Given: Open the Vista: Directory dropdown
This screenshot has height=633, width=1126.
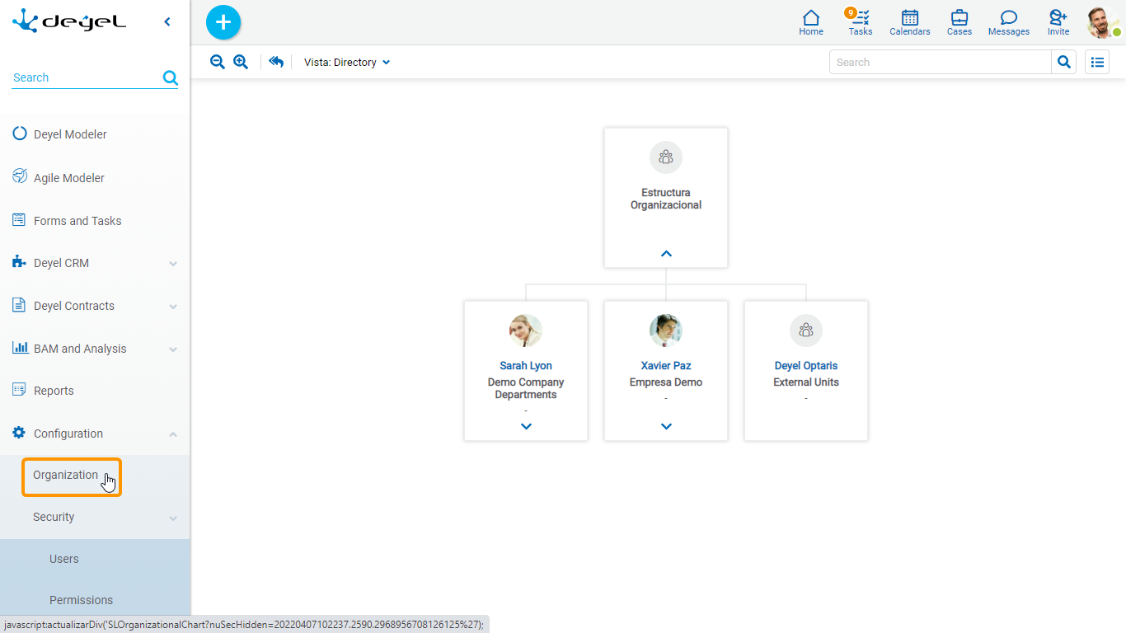Looking at the screenshot, I should pyautogui.click(x=346, y=62).
